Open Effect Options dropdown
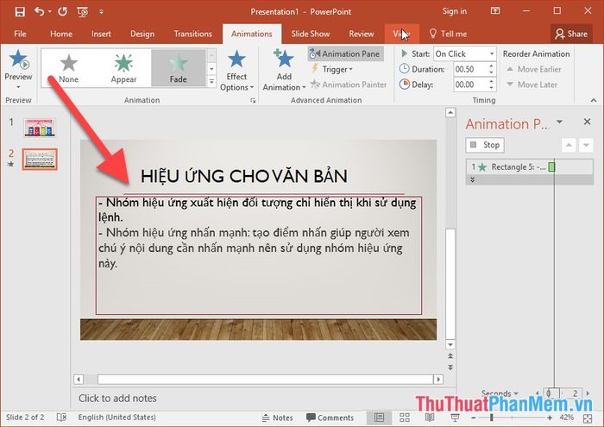Image resolution: width=604 pixels, height=427 pixels. [x=236, y=71]
